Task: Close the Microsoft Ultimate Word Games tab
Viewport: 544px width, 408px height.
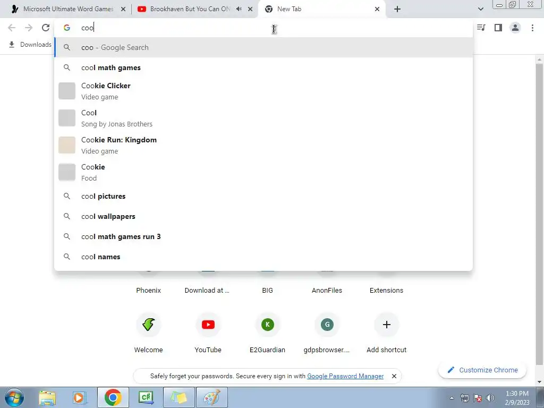Action: click(x=123, y=10)
